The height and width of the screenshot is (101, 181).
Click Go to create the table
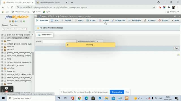click(176, 48)
